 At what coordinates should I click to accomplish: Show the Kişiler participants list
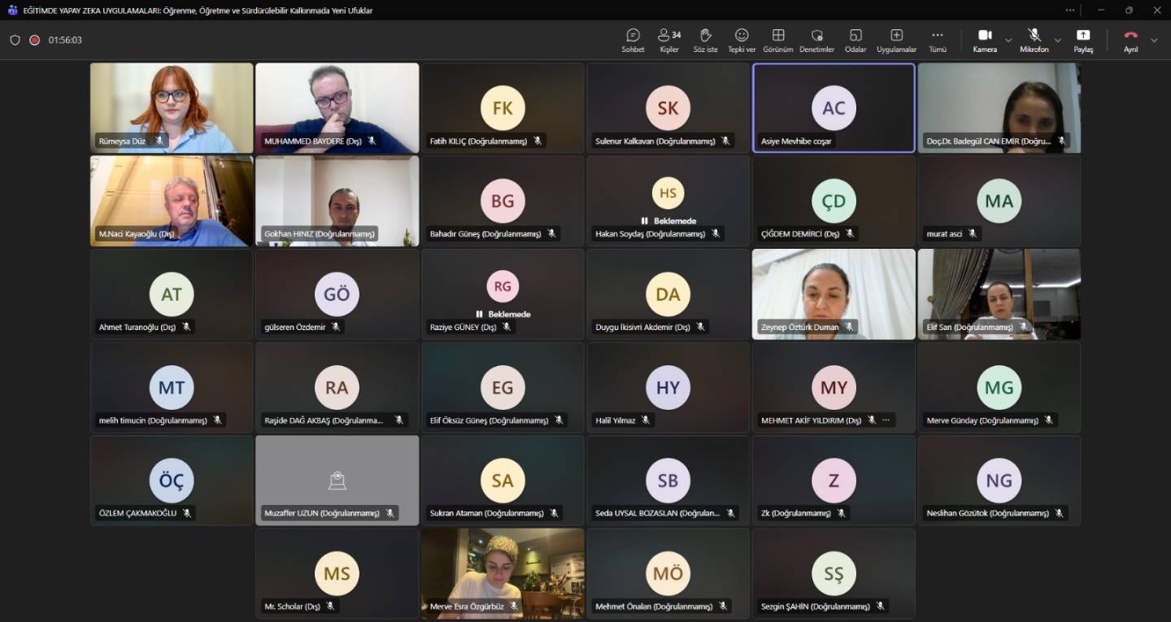(669, 40)
